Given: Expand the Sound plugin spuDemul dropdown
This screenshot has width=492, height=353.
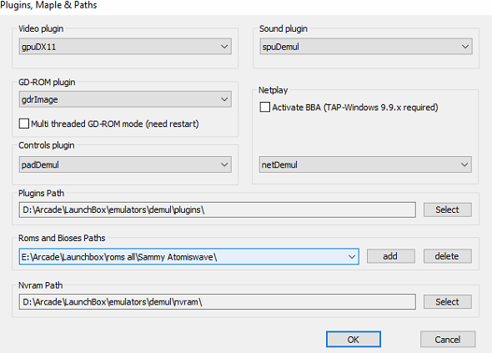Looking at the screenshot, I should (366, 47).
